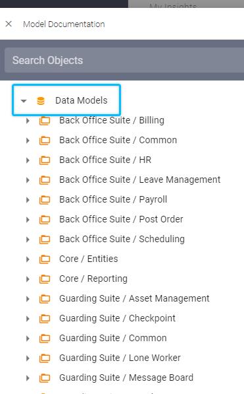This screenshot has height=394, width=244.
Task: Click the Guarding Suite / Lone Worker folder icon
Action: [45, 358]
